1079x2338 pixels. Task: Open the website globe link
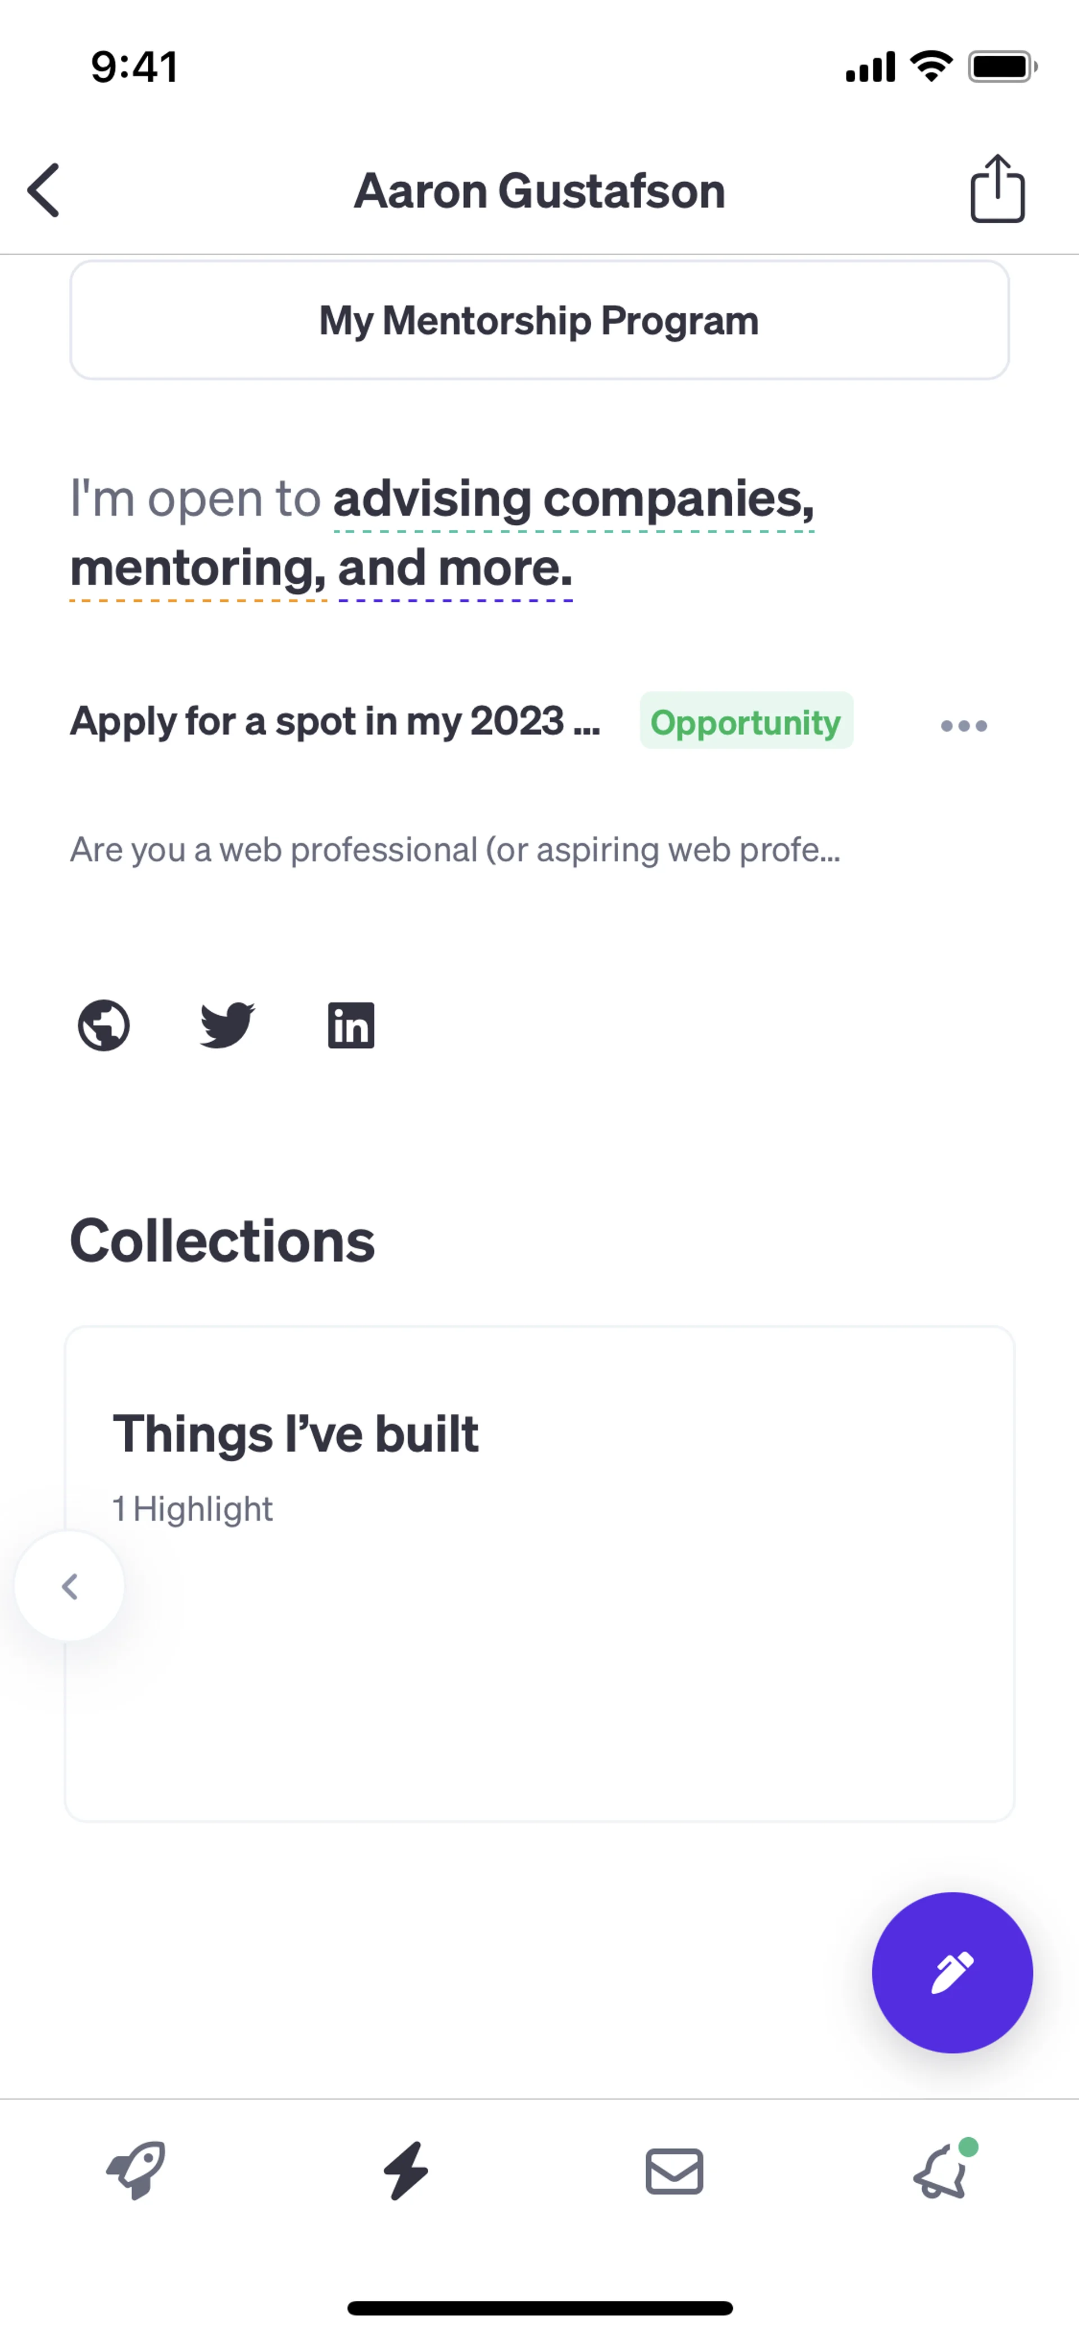tap(105, 1026)
